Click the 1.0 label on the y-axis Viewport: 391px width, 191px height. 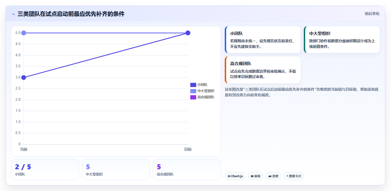[18, 122]
